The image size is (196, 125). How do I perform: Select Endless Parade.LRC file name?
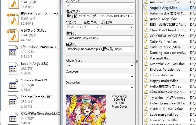(x=36, y=97)
